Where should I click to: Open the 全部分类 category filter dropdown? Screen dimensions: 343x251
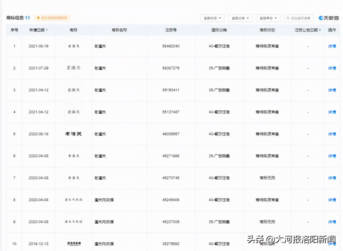[x=240, y=18]
